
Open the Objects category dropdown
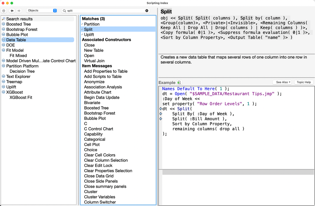click(x=42, y=10)
